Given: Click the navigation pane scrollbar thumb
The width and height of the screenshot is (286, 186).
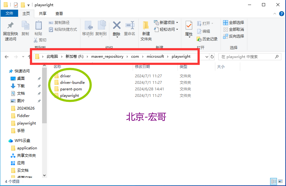Looking at the screenshot, I should [x=44, y=95].
